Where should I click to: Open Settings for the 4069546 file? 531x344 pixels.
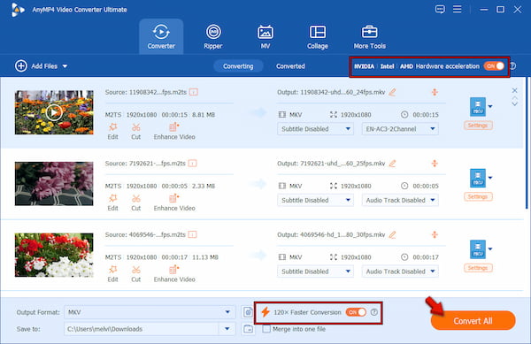(478, 268)
